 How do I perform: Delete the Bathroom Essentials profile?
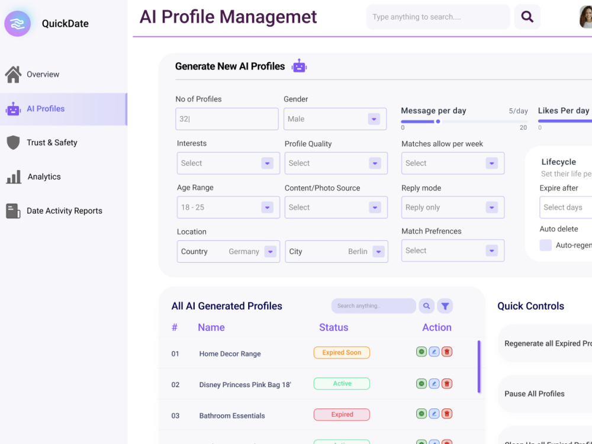coord(447,414)
